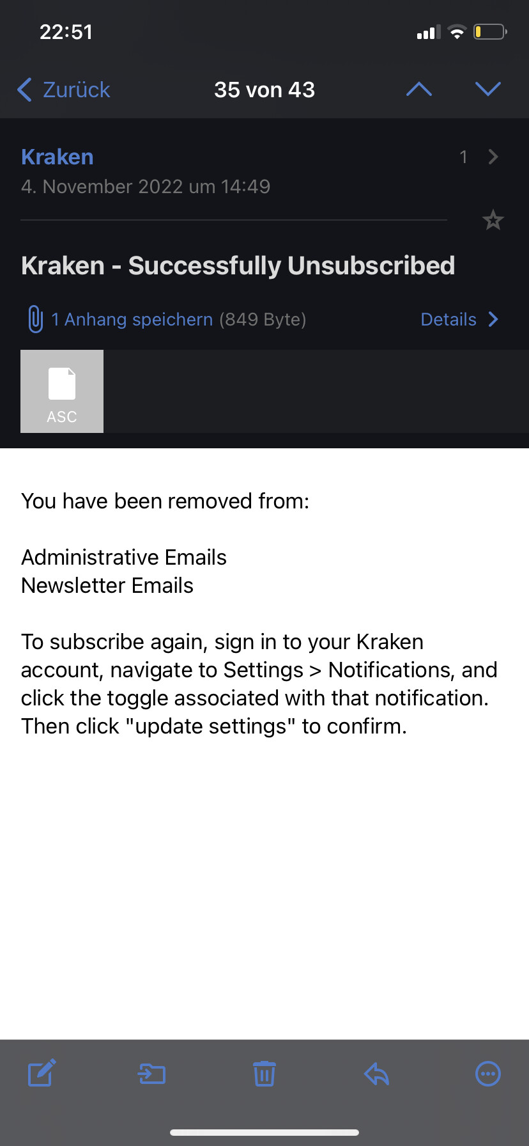Go to the previous email arrow
The image size is (529, 1146).
tap(419, 90)
